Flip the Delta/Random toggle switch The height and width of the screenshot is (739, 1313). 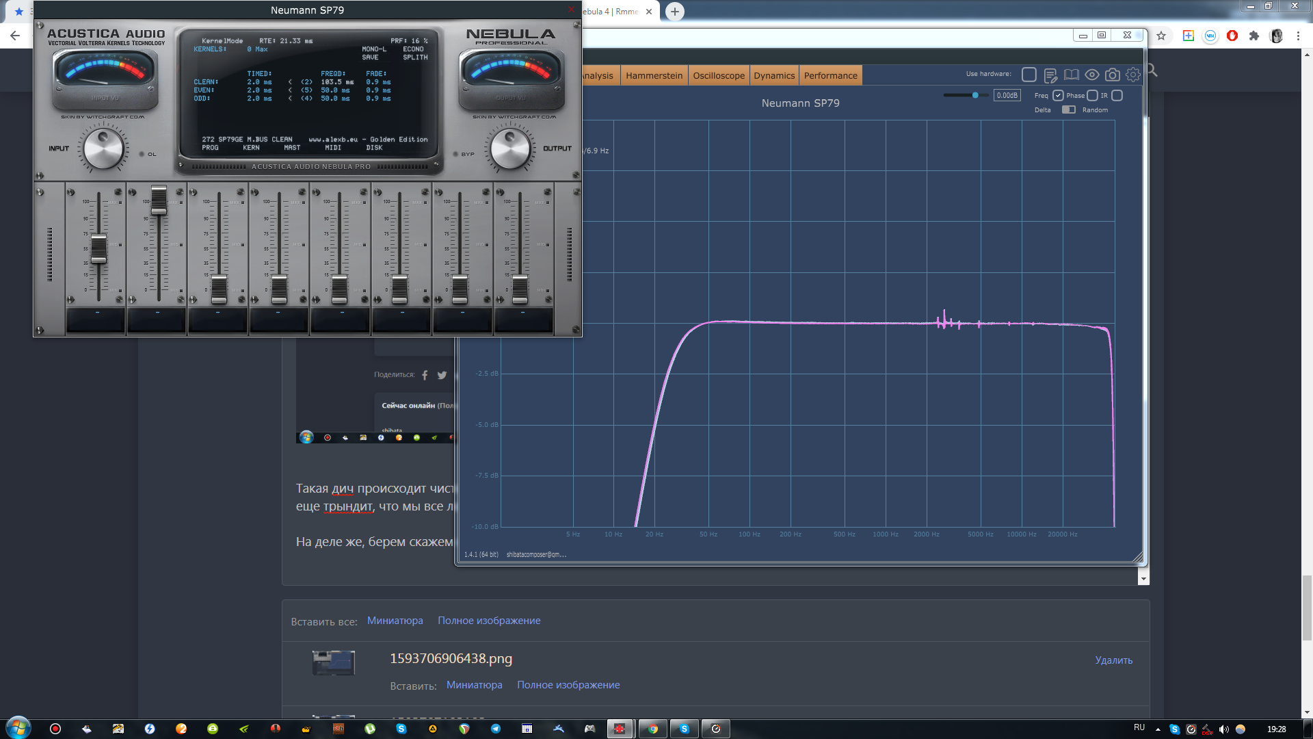point(1069,109)
